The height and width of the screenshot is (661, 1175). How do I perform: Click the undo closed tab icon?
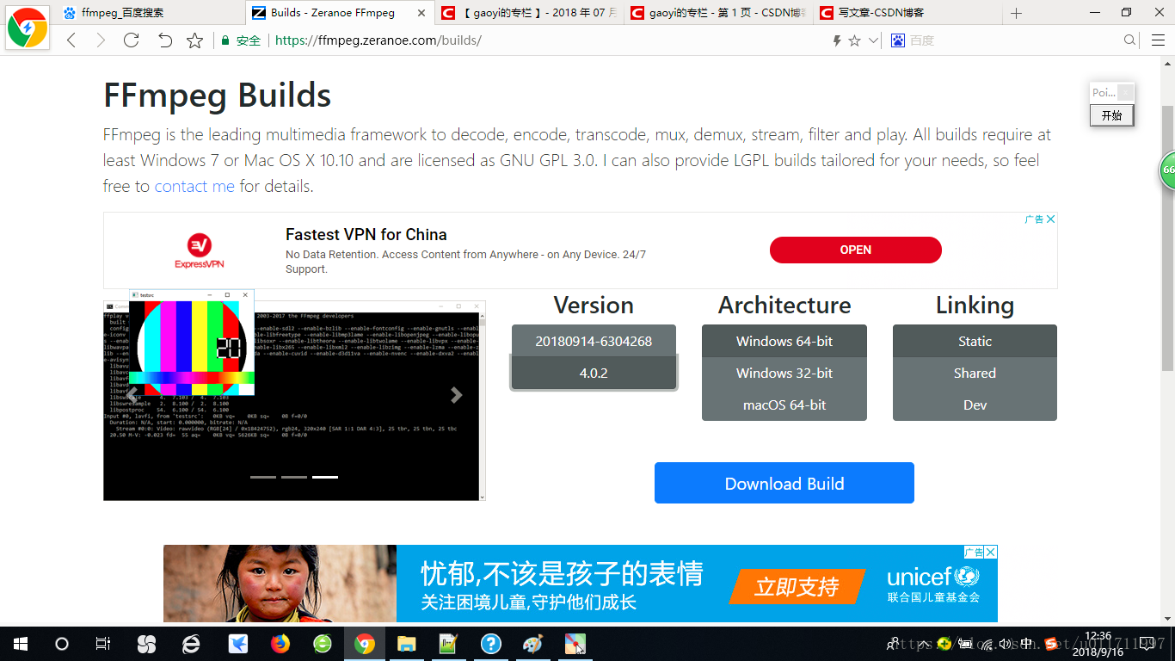(165, 40)
